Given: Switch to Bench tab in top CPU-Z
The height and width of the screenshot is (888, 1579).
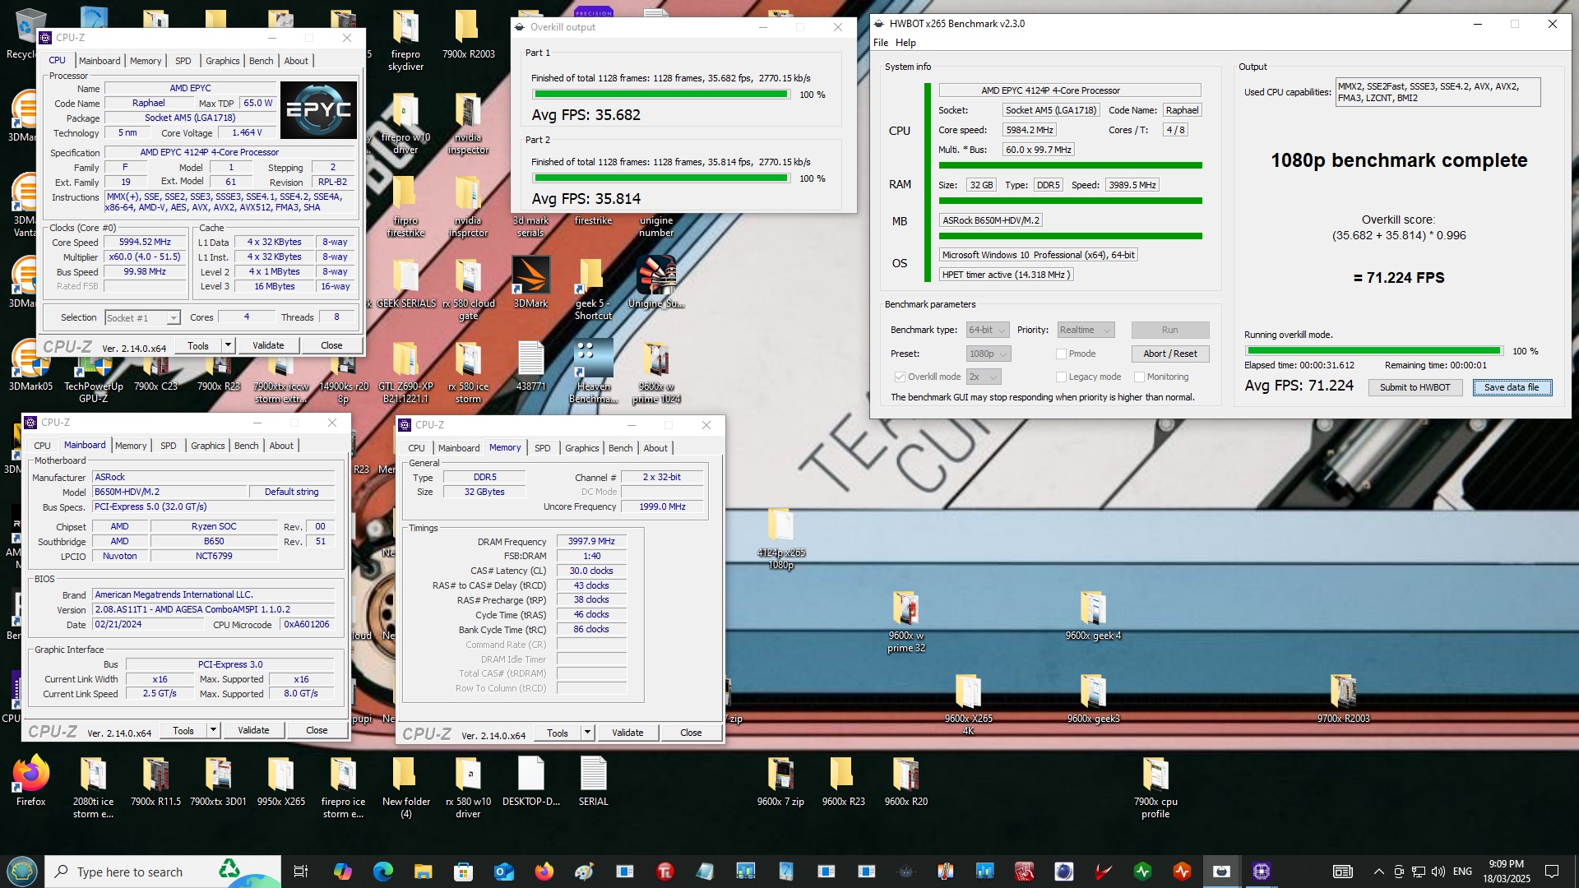Looking at the screenshot, I should click(261, 61).
